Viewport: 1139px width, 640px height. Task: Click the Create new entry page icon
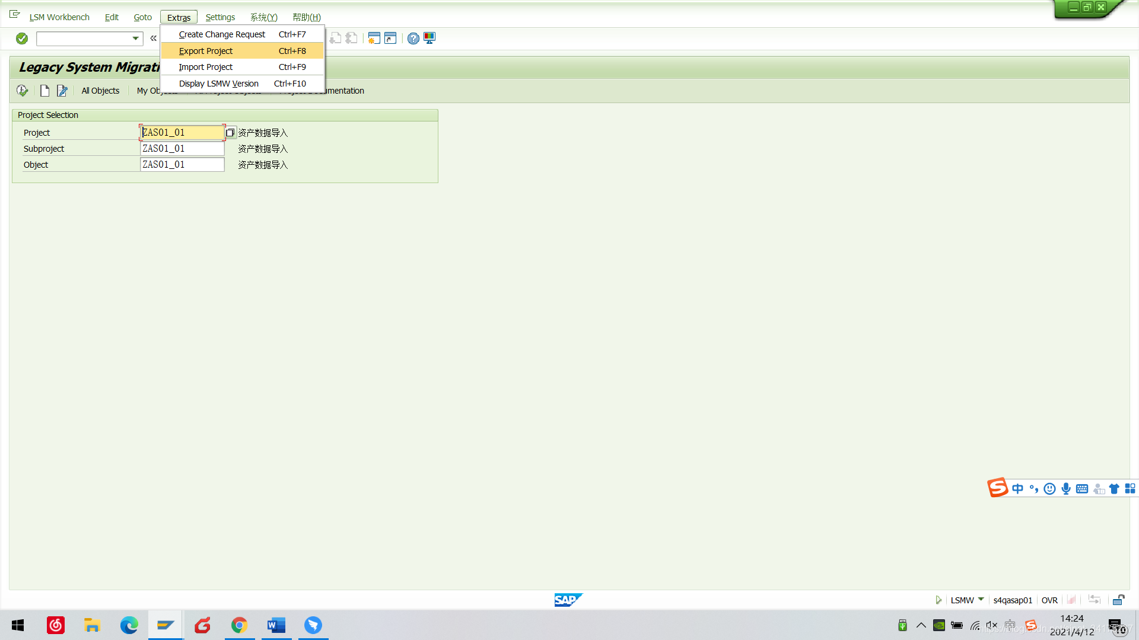pyautogui.click(x=44, y=91)
